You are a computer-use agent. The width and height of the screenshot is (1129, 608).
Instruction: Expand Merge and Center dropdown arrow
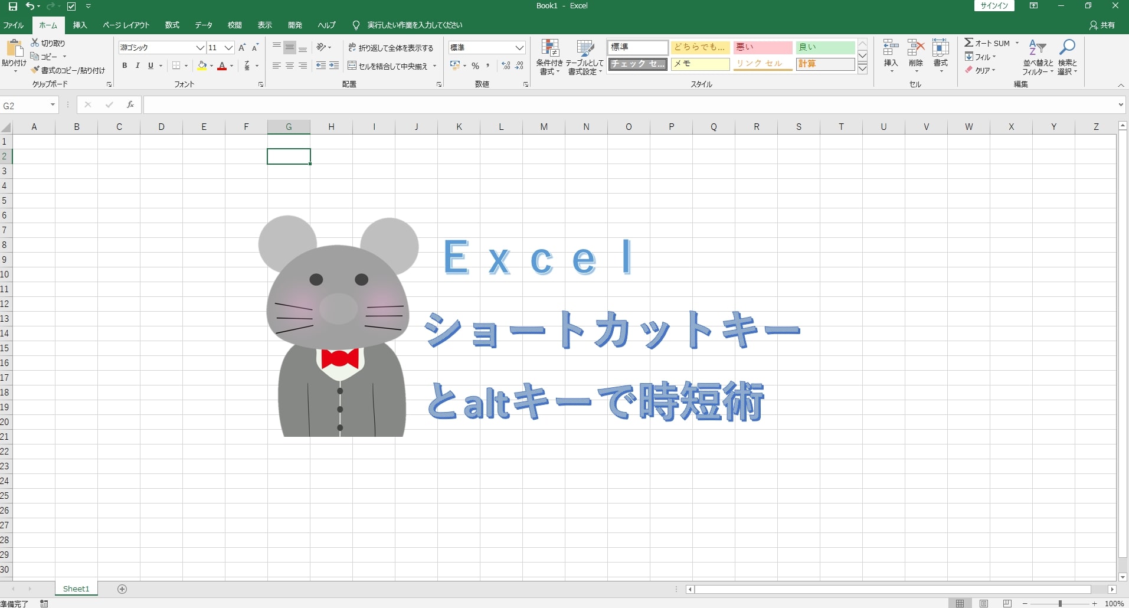tap(435, 66)
